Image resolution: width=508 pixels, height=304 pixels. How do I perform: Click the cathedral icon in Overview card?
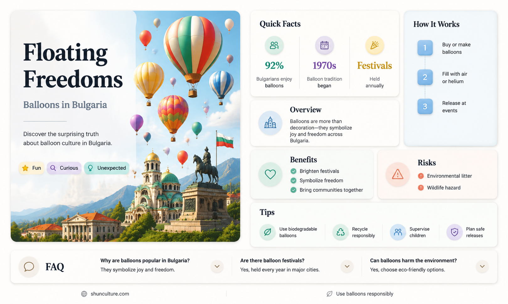[270, 123]
